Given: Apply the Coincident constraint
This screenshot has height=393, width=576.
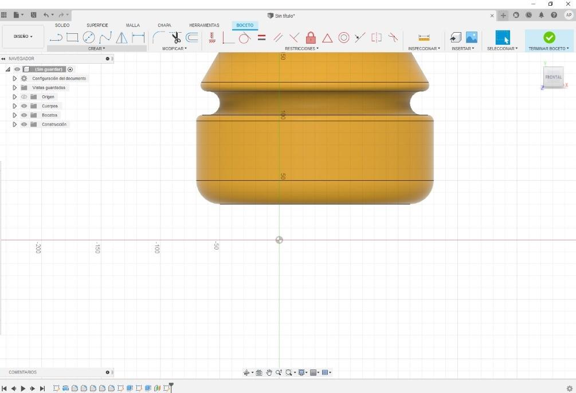Looking at the screenshot, I should (228, 37).
